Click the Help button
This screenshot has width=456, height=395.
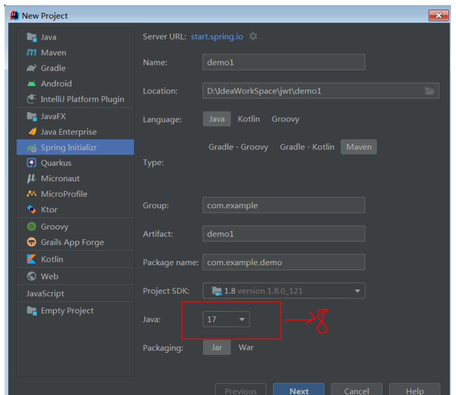tap(415, 389)
